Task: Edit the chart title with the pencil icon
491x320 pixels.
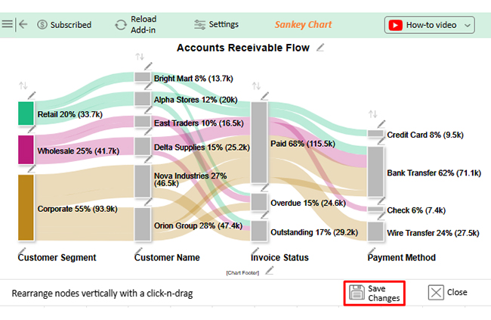Action: tap(322, 48)
